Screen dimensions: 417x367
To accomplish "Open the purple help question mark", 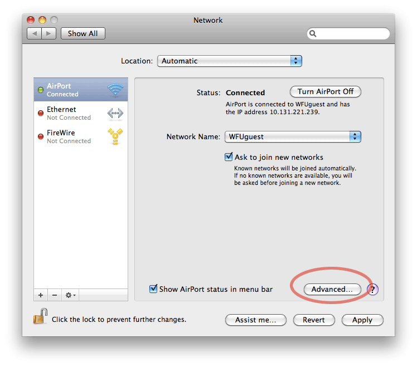I will pos(372,289).
